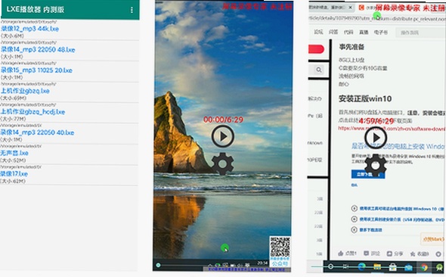The image size is (446, 277).
Task: Open the three-dot overflow menu in LXE播放器
Action: point(132,10)
